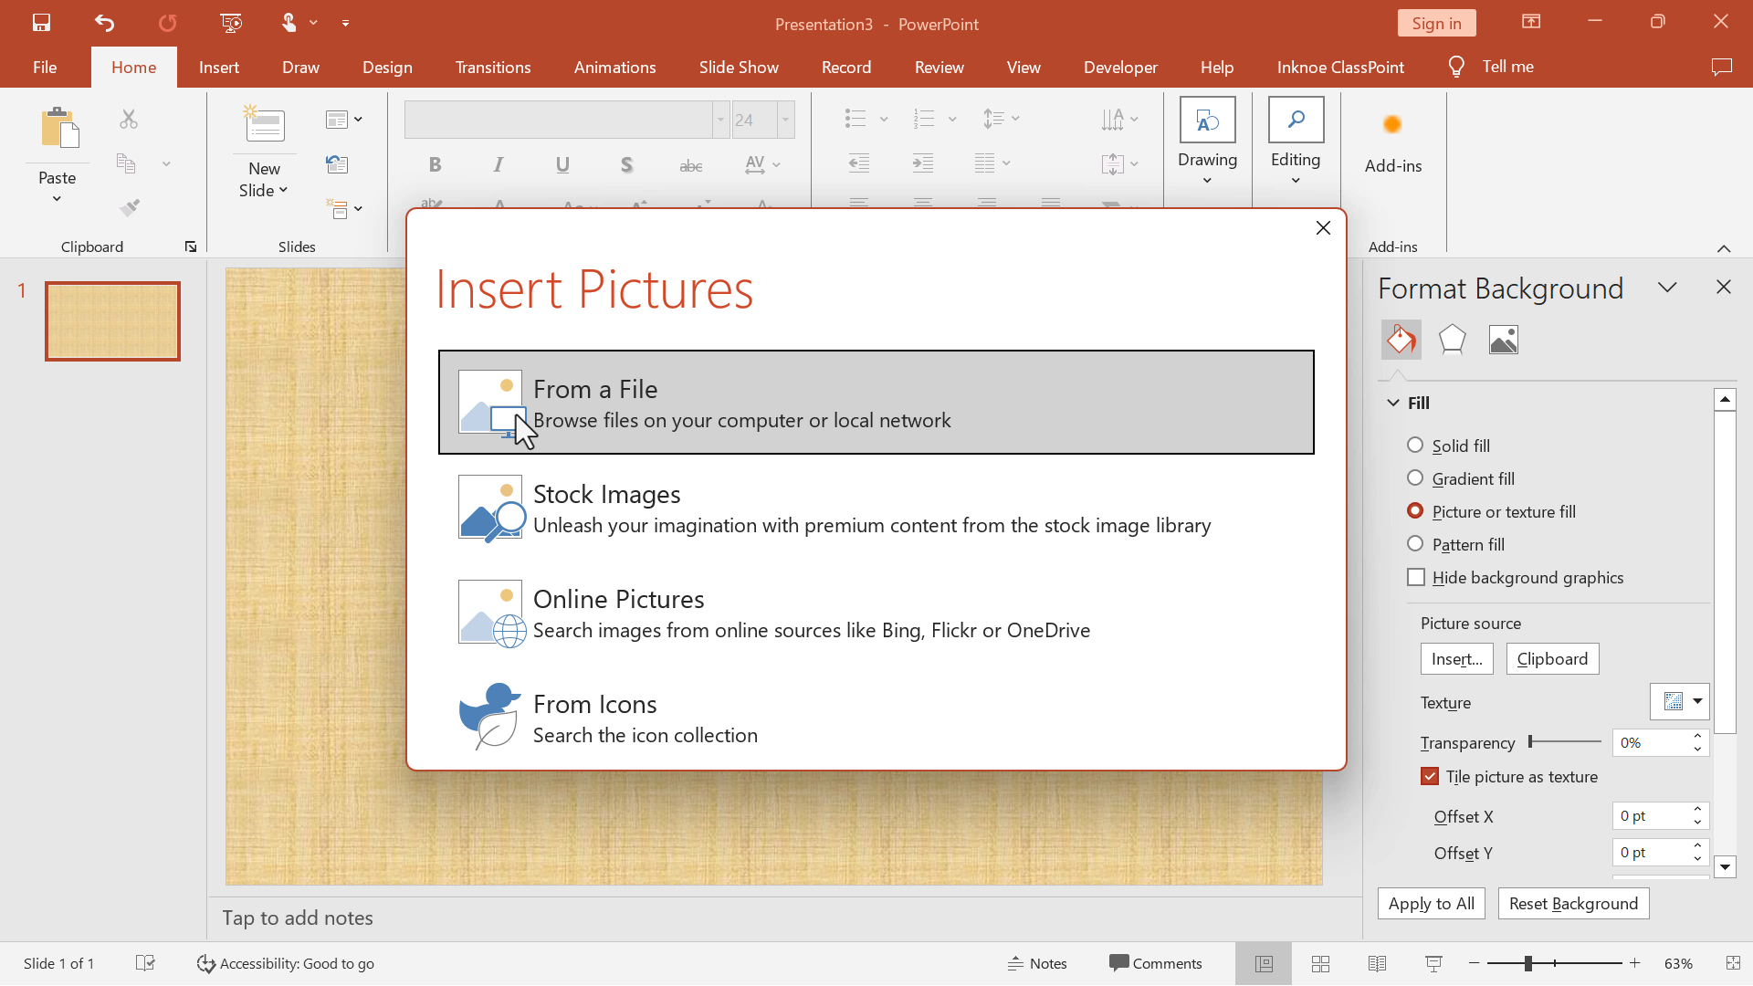The height and width of the screenshot is (986, 1753).
Task: Expand the Fill section expander
Action: [1393, 402]
